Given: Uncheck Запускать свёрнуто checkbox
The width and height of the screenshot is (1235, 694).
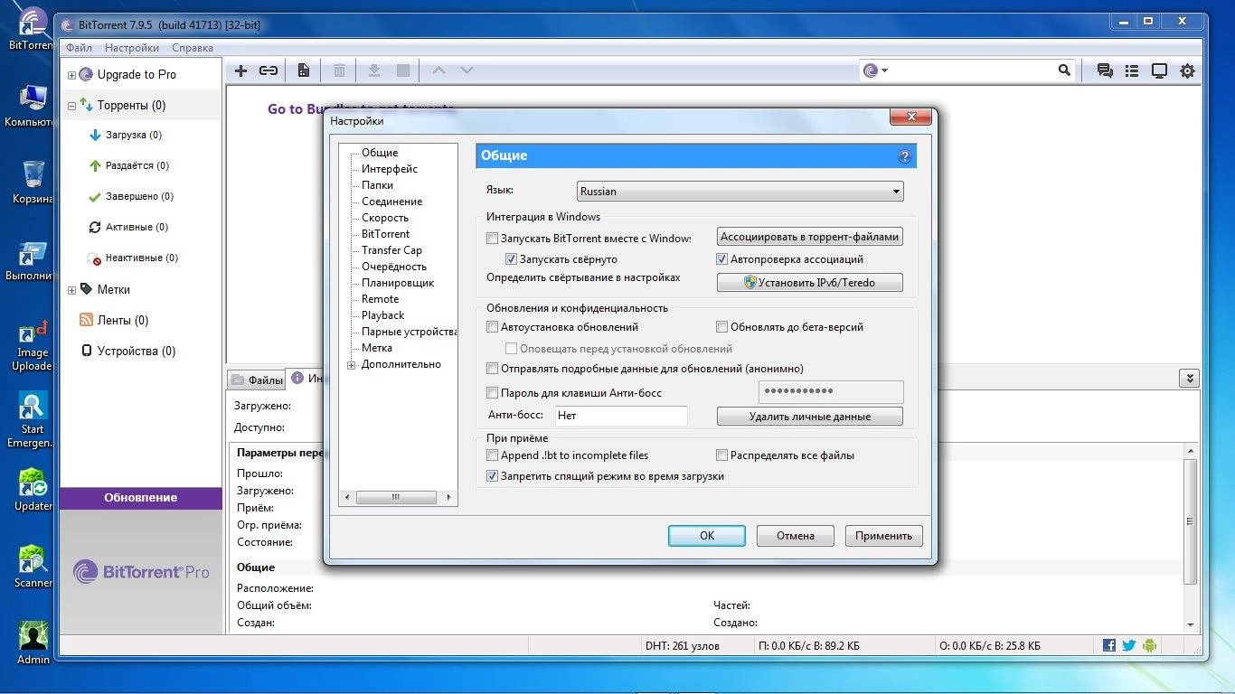Looking at the screenshot, I should pyautogui.click(x=511, y=259).
